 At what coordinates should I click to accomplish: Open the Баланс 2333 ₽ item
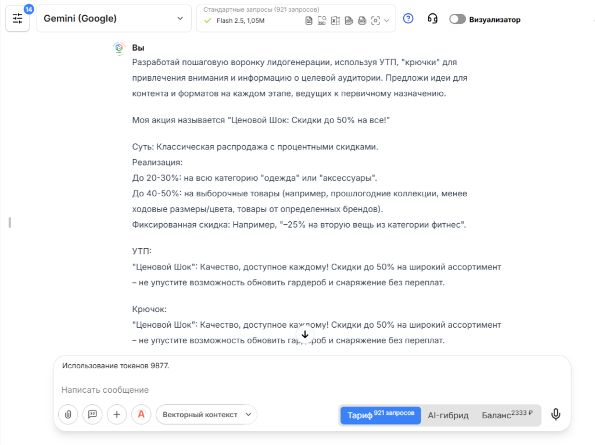click(506, 415)
